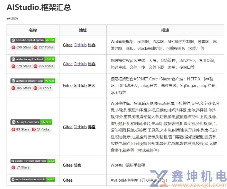Viewport: 227px width, 189px height.
Task: Open the aistudio-avalonia-controls v6.0.0 badge
Action: 33,179
